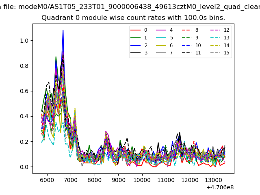Click x-axis tick label 13000
Image resolution: width=260 pixels, height=195 pixels.
pos(213,180)
